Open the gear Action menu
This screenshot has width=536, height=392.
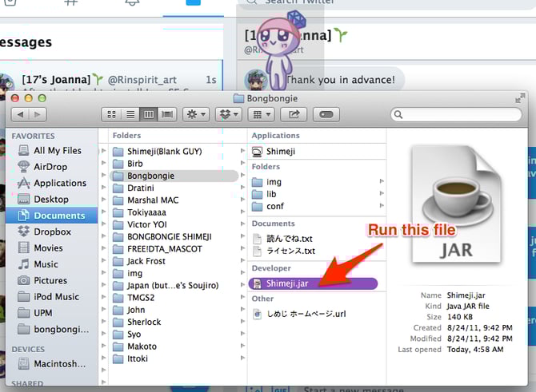[x=196, y=114]
